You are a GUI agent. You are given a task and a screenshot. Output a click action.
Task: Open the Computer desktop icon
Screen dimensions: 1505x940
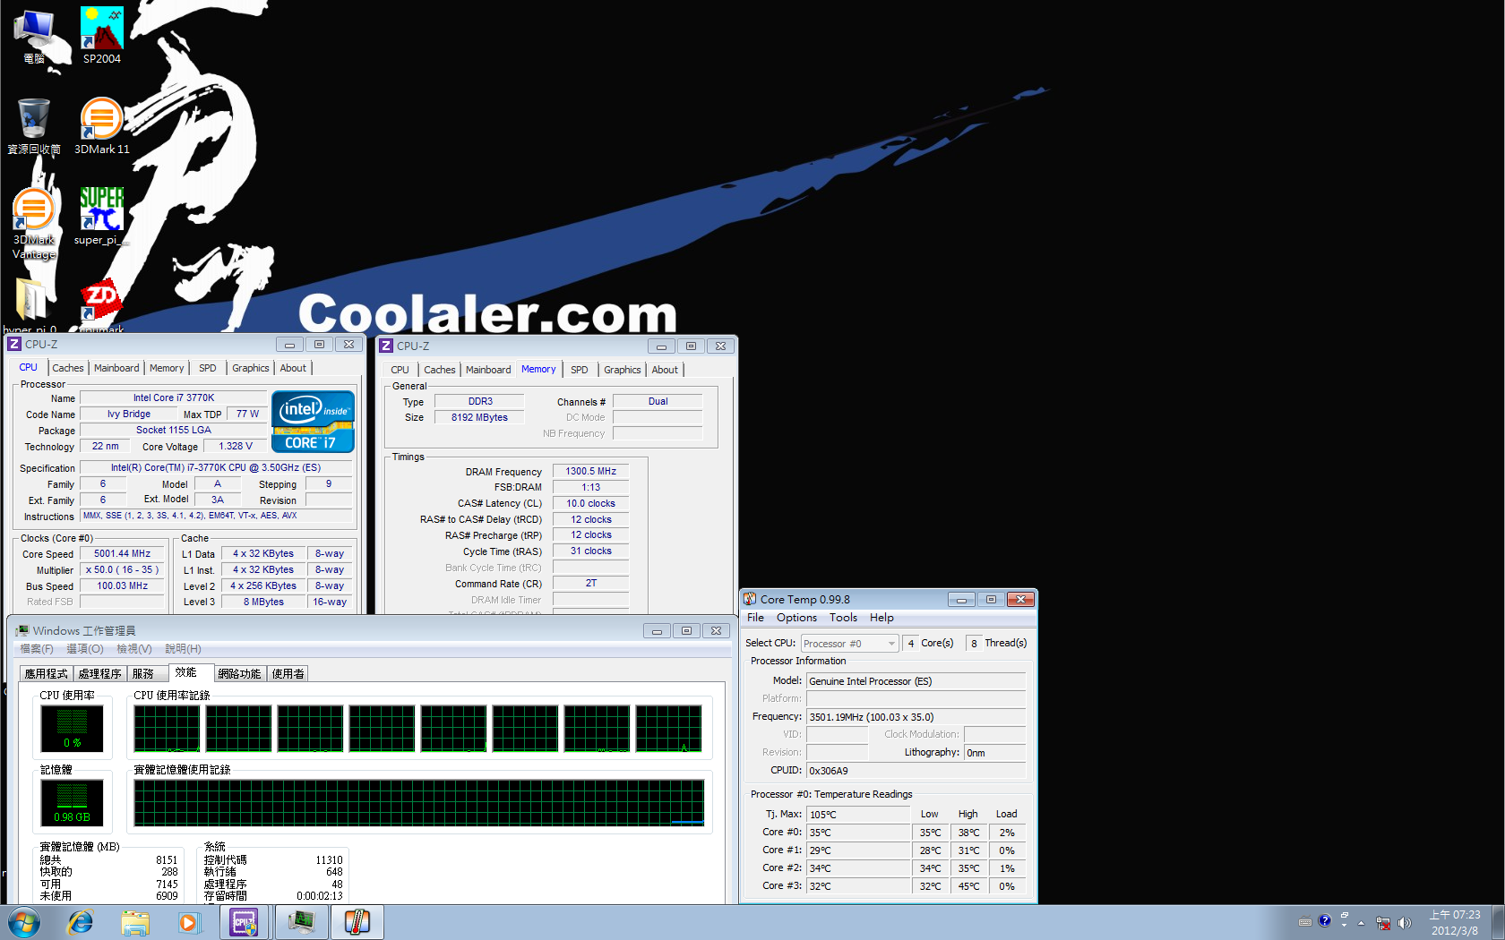34,36
